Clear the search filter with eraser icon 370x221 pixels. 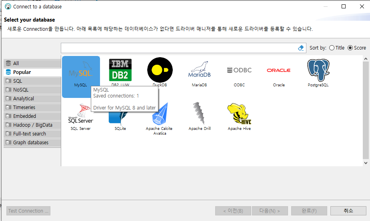[x=301, y=48]
